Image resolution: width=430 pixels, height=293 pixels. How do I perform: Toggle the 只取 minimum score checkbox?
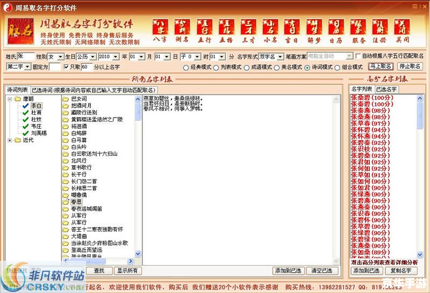66,67
